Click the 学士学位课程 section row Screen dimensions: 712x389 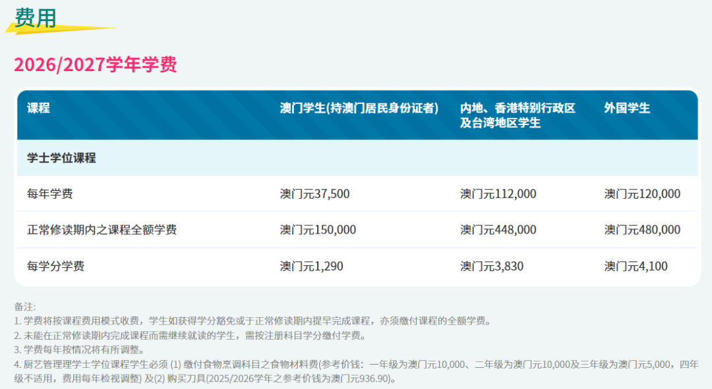[x=61, y=158]
